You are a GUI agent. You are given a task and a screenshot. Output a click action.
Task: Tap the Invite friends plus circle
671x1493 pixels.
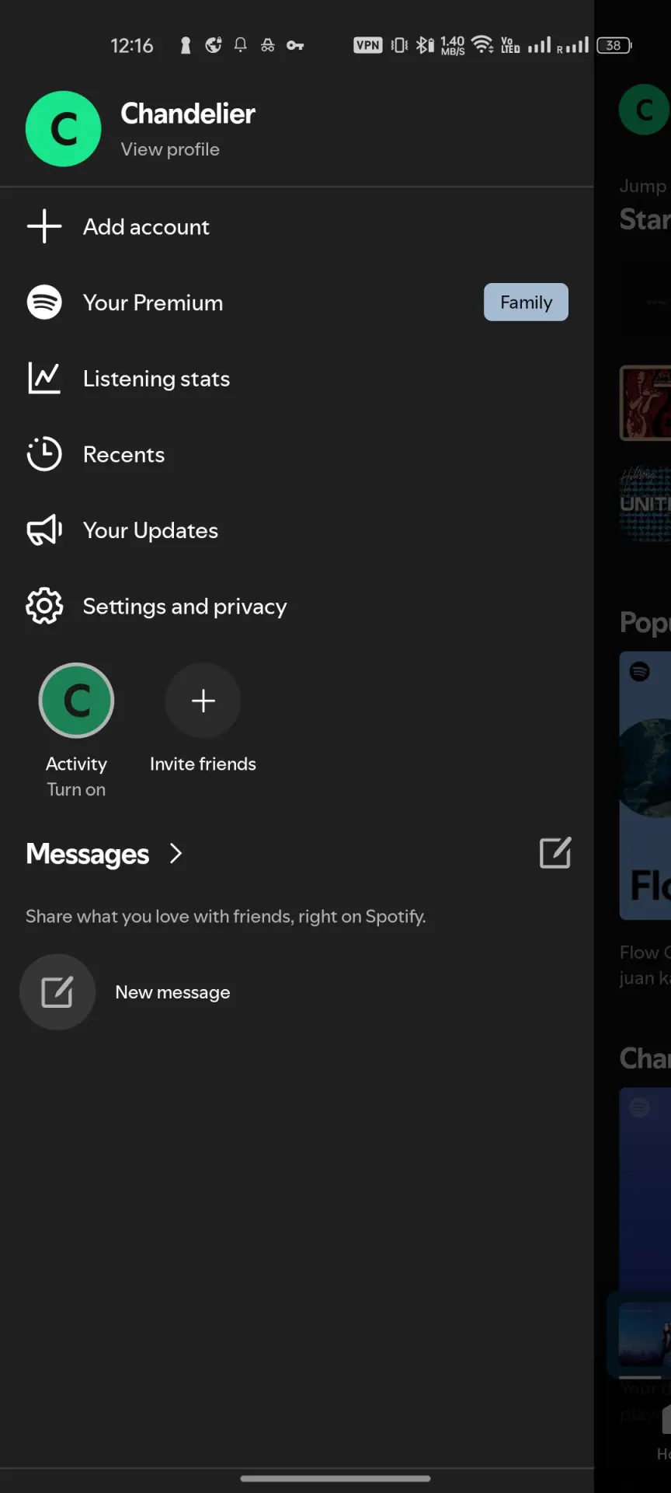203,701
